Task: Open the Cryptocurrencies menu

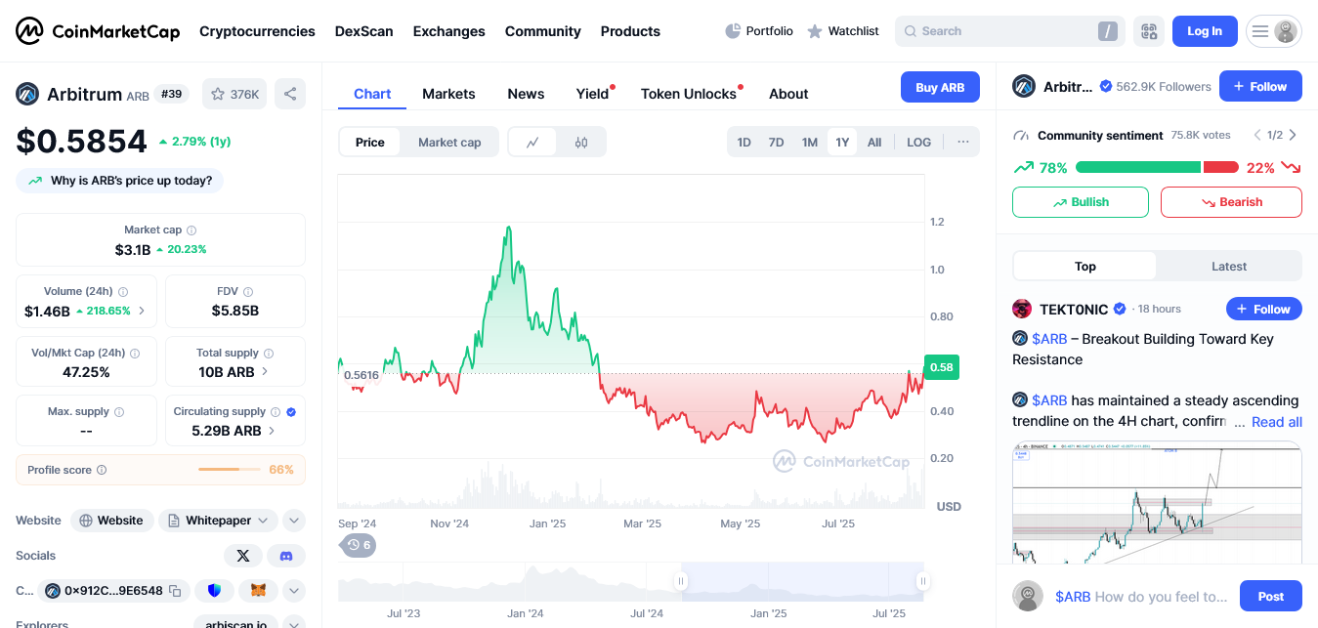Action: point(257,31)
